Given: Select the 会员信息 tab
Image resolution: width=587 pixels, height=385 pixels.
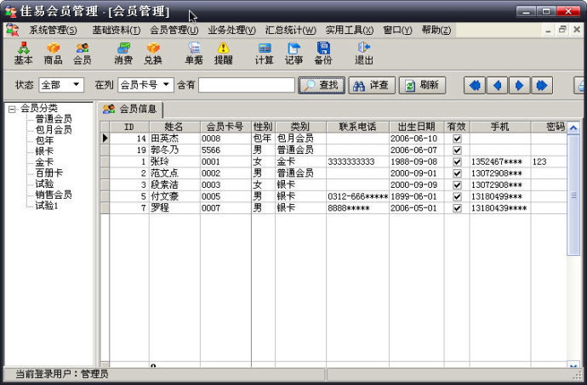Looking at the screenshot, I should point(130,109).
